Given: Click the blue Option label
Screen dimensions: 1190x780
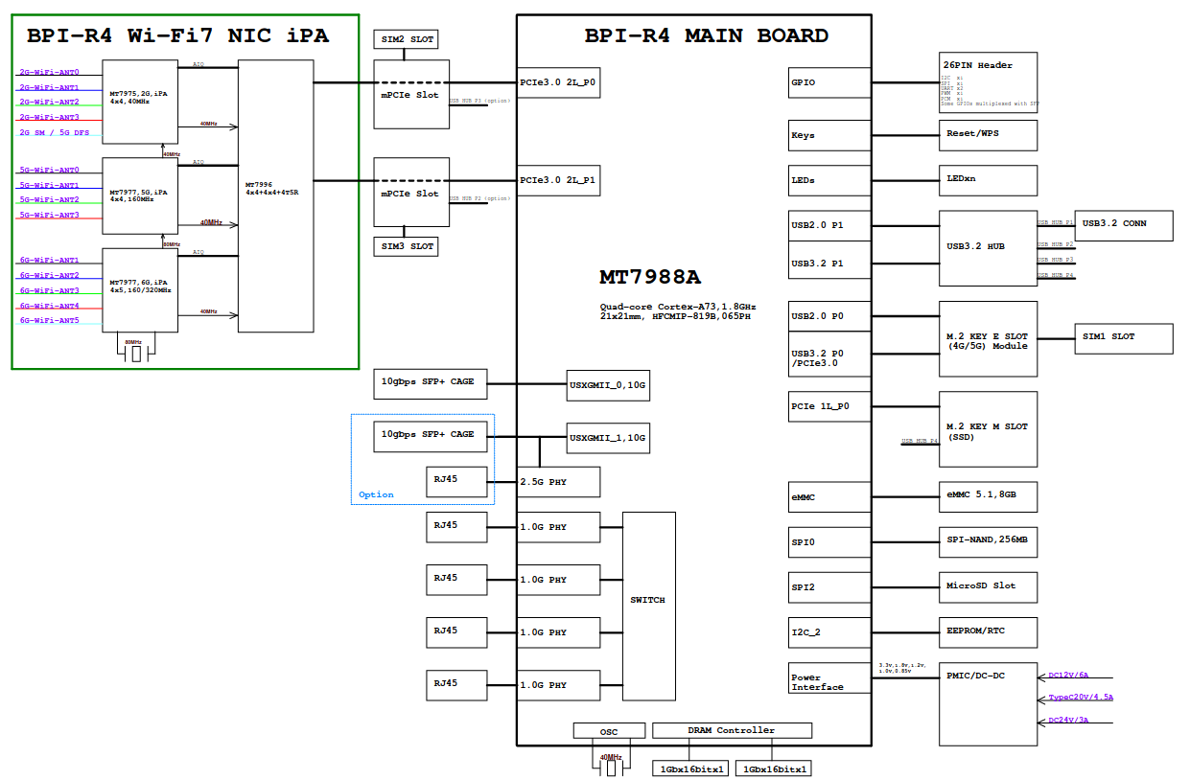Looking at the screenshot, I should pyautogui.click(x=376, y=495).
